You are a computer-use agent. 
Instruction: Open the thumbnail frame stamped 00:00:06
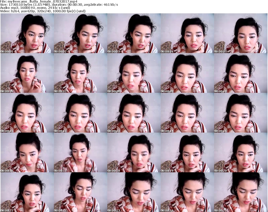point(27,73)
